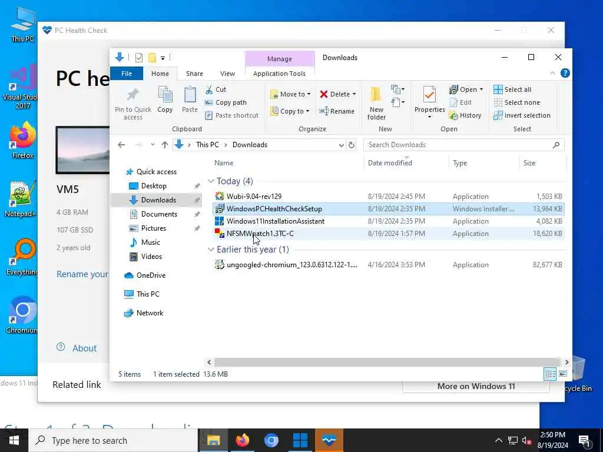
Task: Open Explorer help question mark icon
Action: 565,73
